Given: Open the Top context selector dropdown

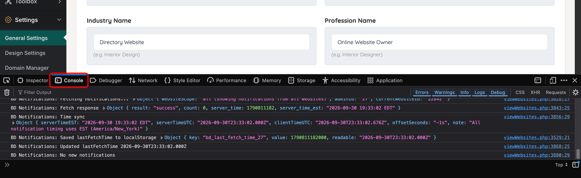Looking at the screenshot, I should pos(561,165).
